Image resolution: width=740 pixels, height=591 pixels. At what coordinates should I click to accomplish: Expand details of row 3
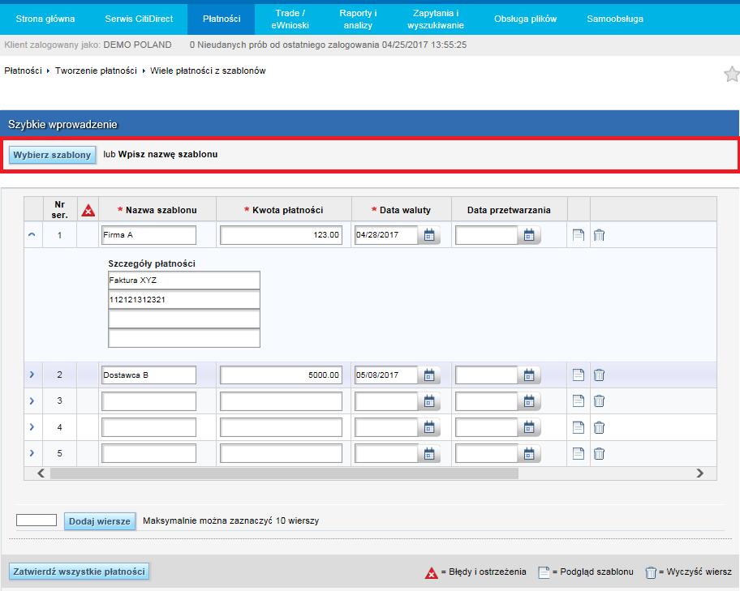pos(32,401)
